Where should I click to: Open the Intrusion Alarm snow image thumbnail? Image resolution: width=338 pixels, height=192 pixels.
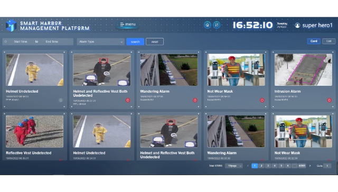[303, 70]
